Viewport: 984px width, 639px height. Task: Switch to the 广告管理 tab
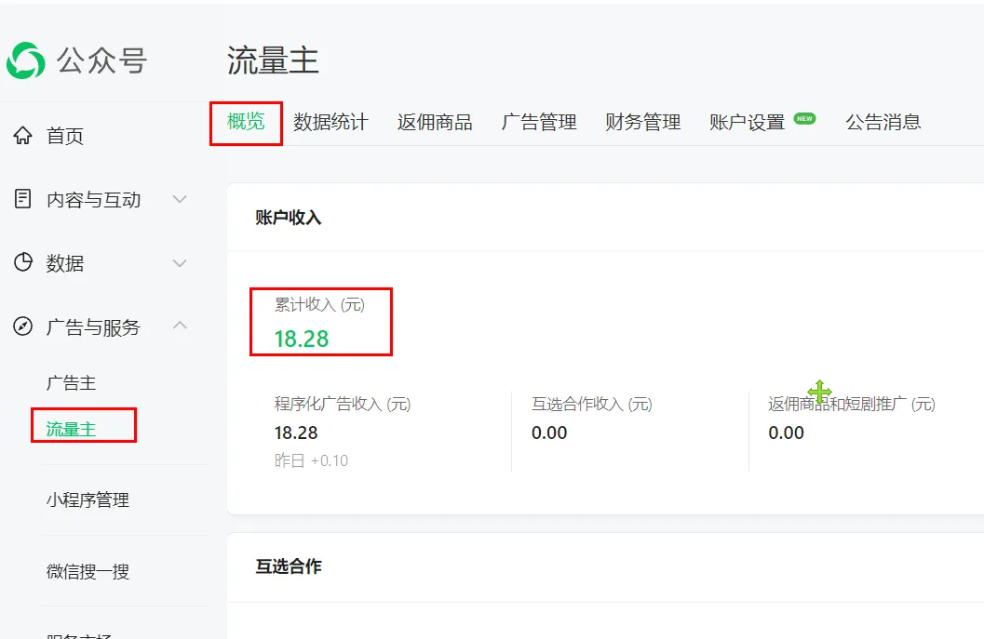point(538,121)
